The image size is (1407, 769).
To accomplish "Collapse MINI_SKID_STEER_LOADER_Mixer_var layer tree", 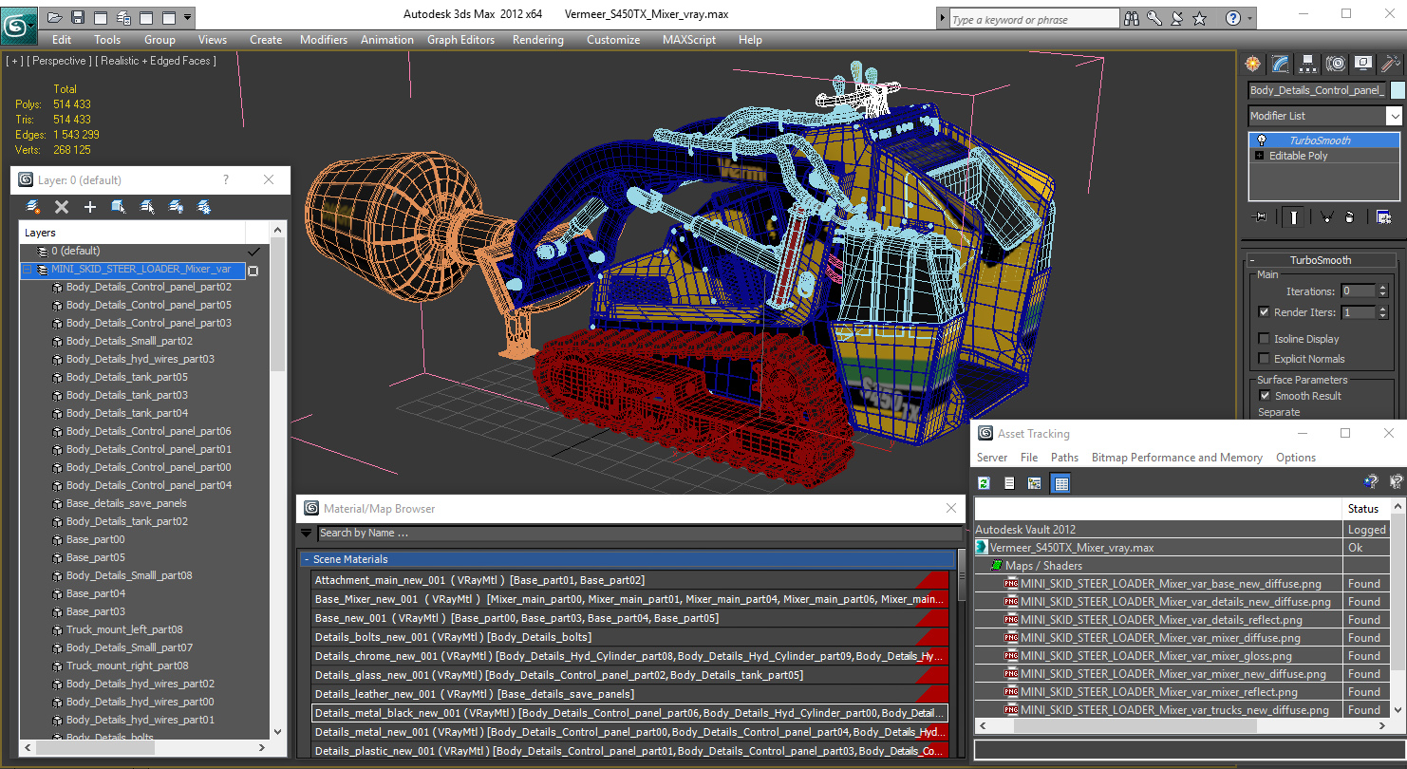I will (28, 270).
